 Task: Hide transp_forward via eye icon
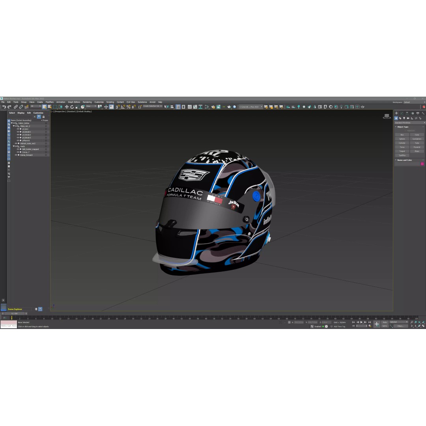coord(16,155)
